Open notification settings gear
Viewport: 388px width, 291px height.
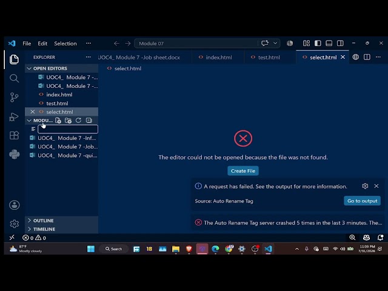pyautogui.click(x=365, y=186)
